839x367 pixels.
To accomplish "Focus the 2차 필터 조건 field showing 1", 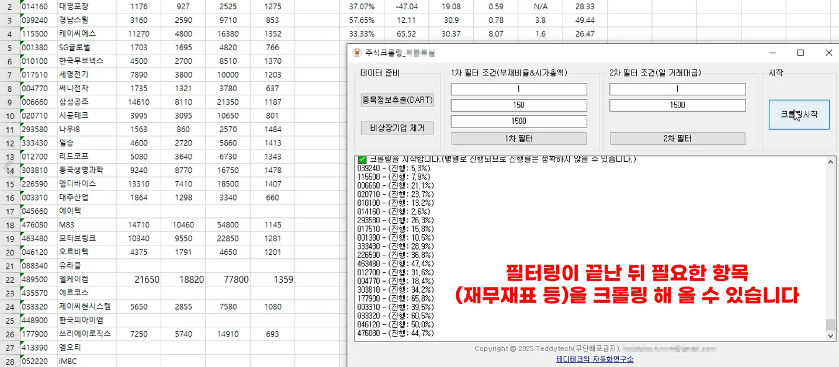I will [x=678, y=89].
